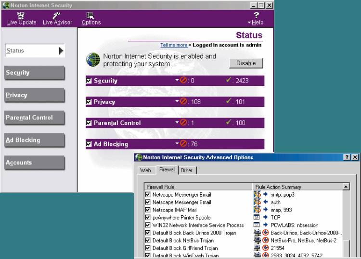
Task: Click the permitted checkmark icon in the Parental Control row
Action: tap(228, 122)
